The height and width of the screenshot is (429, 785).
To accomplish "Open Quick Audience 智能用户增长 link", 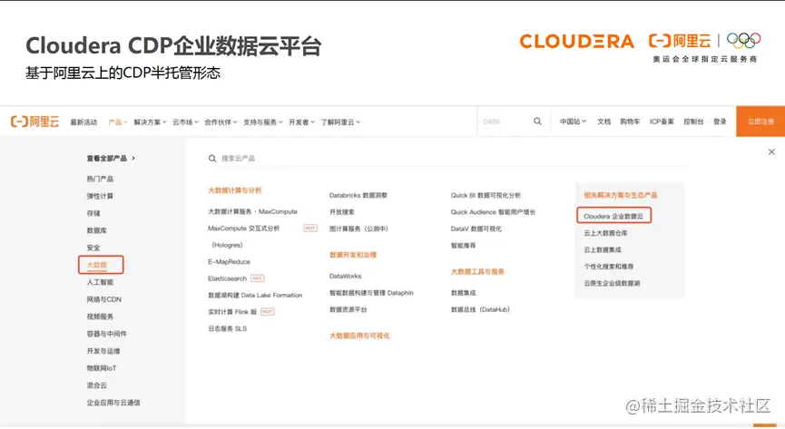I will tap(493, 212).
